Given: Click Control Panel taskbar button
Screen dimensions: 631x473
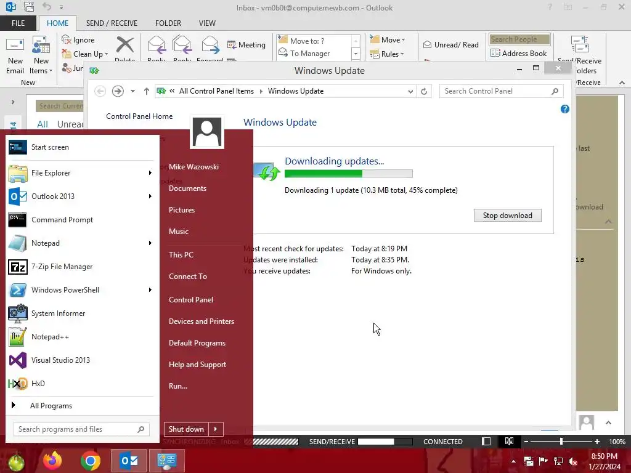Looking at the screenshot, I should point(166,461).
